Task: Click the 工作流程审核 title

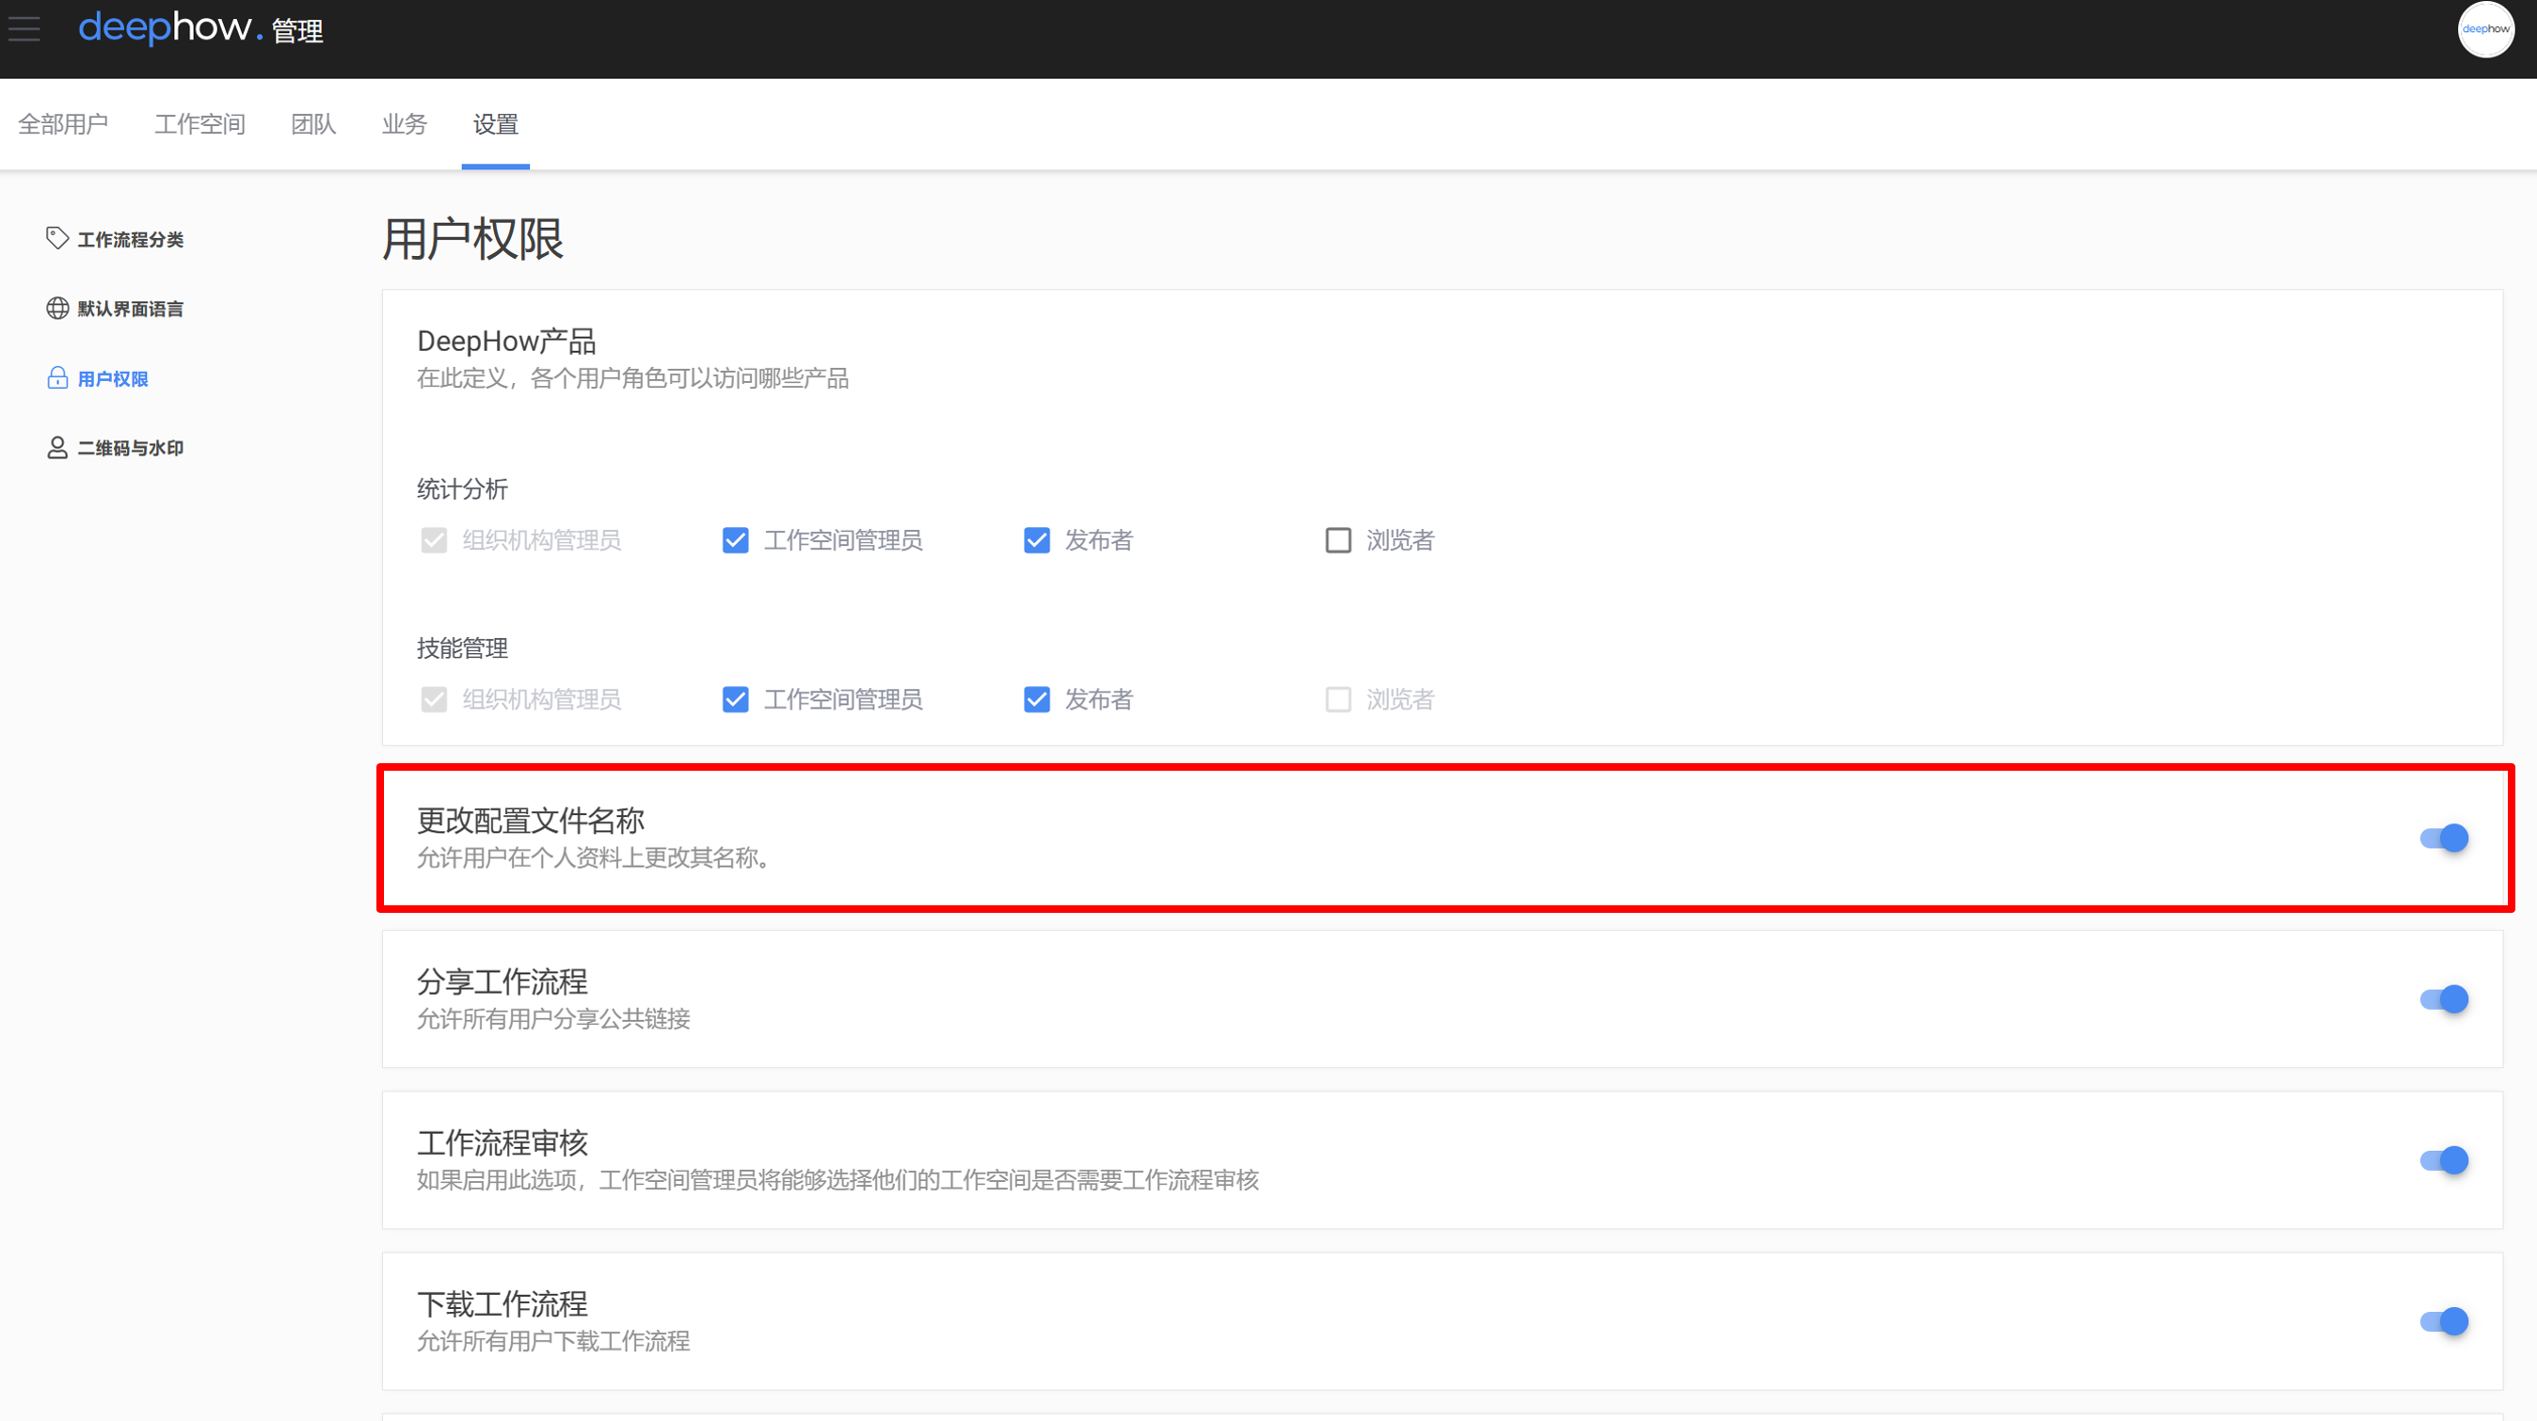Action: click(503, 1143)
